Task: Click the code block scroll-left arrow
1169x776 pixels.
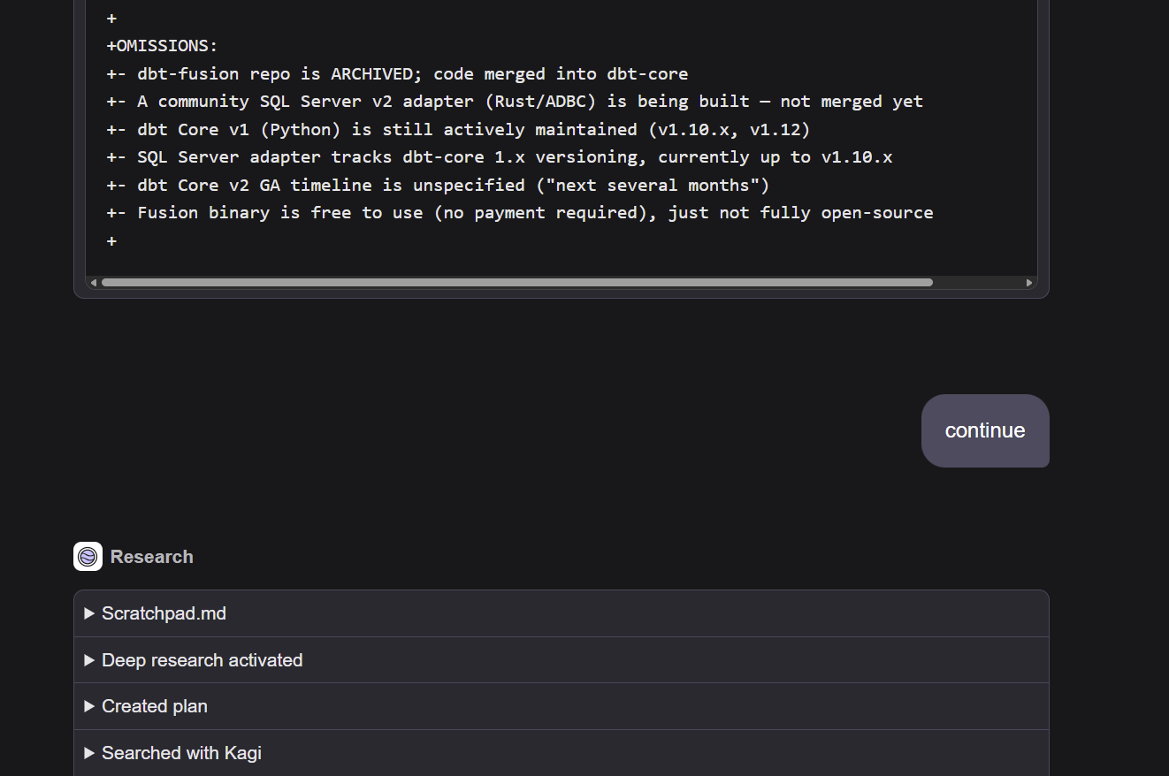Action: point(93,283)
